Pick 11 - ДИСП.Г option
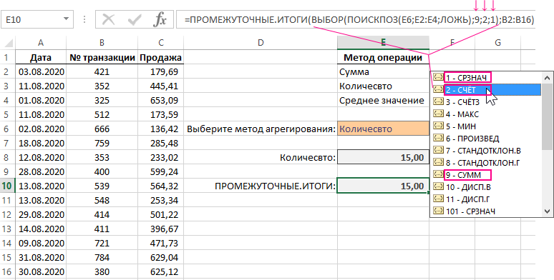This screenshot has height=280, width=554. coord(468,199)
